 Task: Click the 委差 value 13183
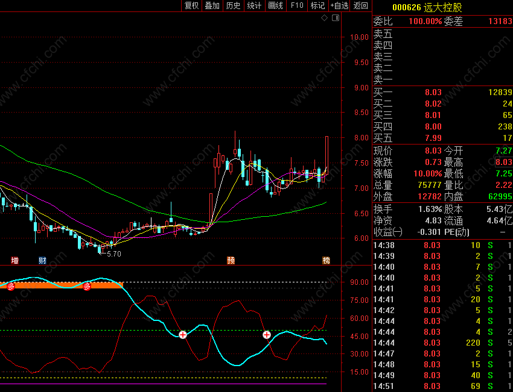click(x=500, y=22)
